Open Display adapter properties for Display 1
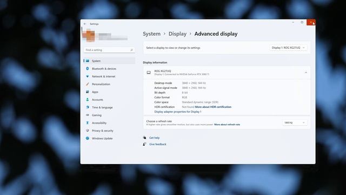Viewport: 346px width, 195px height. click(x=178, y=112)
